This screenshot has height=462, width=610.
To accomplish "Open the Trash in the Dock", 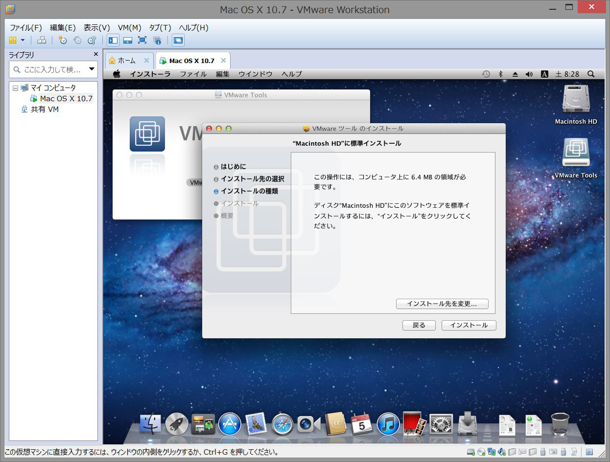I will (560, 423).
